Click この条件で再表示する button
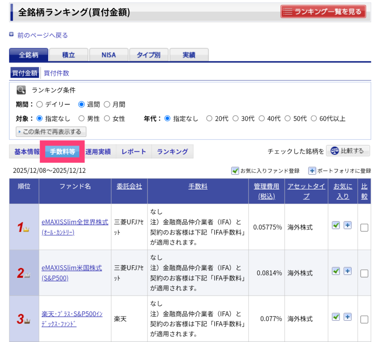Screen dimensions: 381x342 (51, 132)
